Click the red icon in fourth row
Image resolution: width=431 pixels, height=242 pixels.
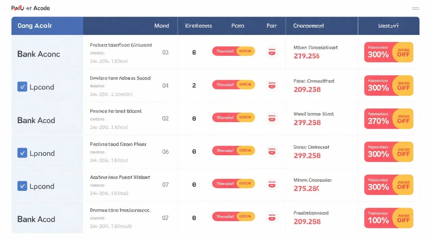[x=272, y=151]
